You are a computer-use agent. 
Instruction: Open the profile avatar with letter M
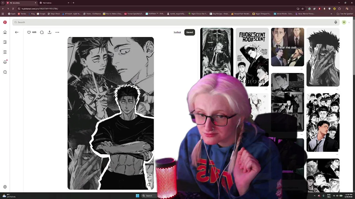point(344,22)
